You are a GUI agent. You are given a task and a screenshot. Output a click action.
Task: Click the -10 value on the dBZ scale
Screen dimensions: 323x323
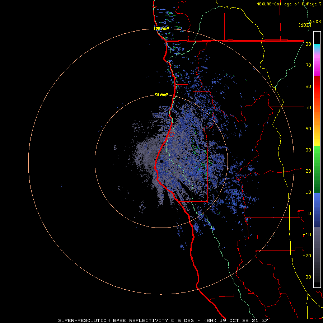tap(307, 235)
